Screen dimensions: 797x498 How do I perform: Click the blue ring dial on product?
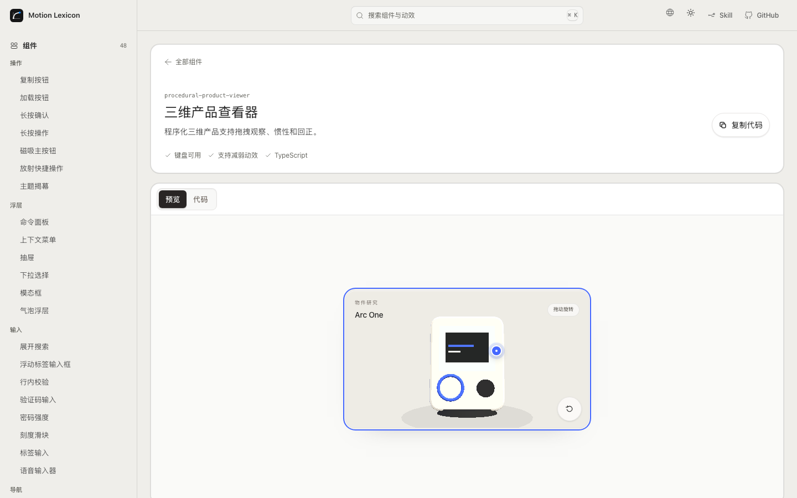point(451,388)
